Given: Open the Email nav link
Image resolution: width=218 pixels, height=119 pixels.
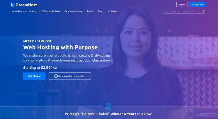Looking at the screenshot, I should (x=90, y=11).
